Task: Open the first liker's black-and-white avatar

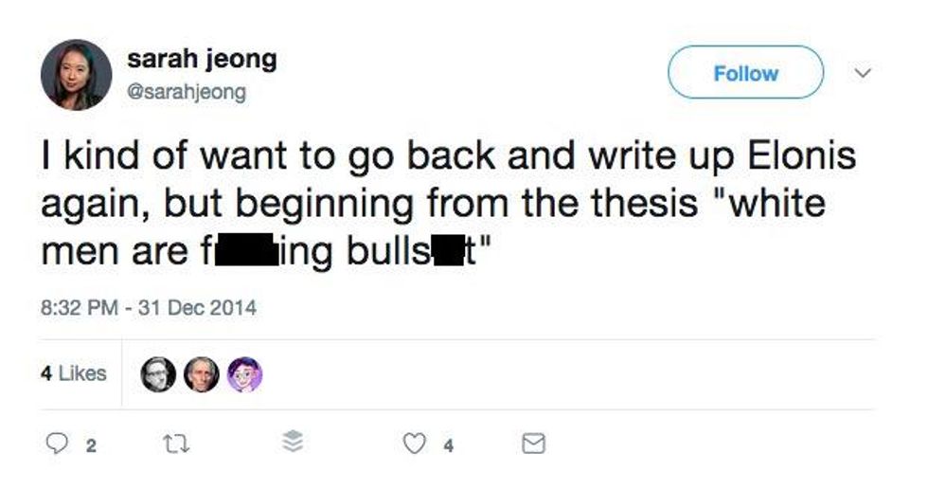Action: [157, 375]
